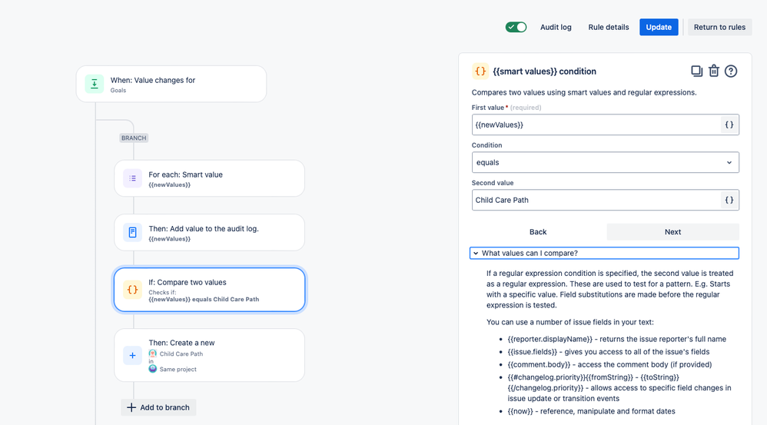Duplicate the smart values condition component
Viewport: 767px width, 425px height.
pyautogui.click(x=696, y=71)
